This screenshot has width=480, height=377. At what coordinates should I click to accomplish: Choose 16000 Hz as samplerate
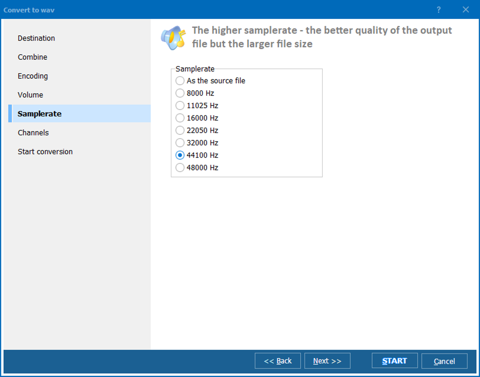click(x=180, y=118)
